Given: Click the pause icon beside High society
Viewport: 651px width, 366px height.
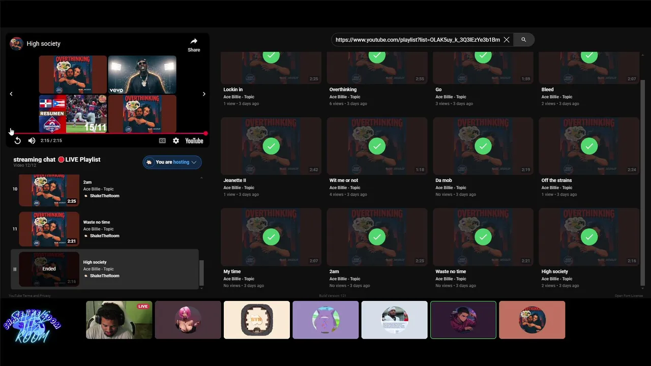Looking at the screenshot, I should click(15, 269).
